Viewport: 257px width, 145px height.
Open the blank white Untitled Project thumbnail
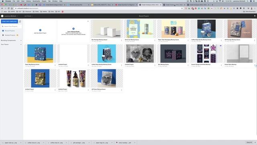click(73, 54)
